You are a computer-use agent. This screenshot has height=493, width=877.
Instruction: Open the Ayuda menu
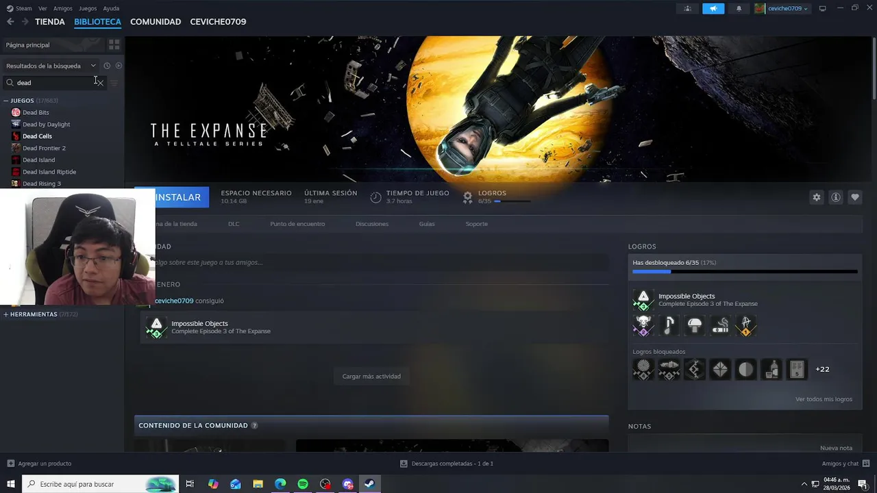[111, 8]
